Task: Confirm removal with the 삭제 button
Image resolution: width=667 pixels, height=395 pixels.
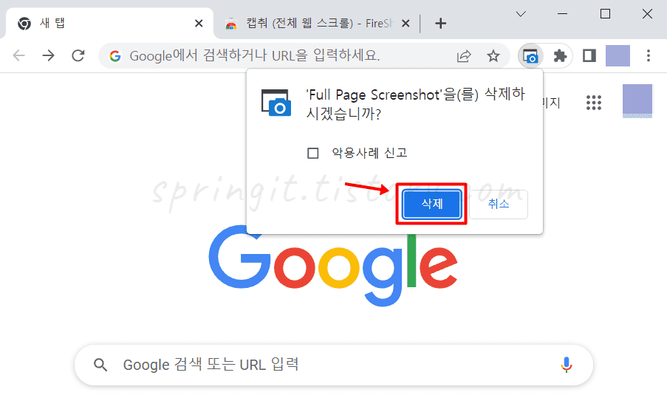Action: click(x=432, y=204)
